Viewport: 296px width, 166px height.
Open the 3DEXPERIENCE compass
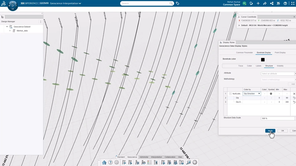(x=13, y=6)
